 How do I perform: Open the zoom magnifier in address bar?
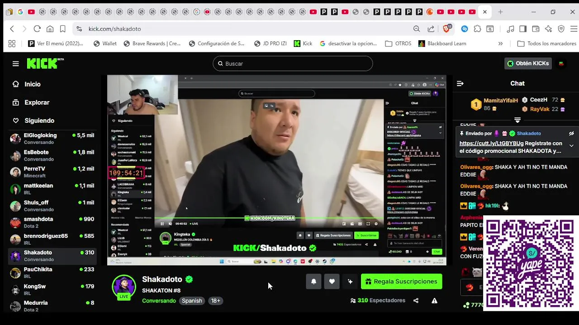coord(417,29)
